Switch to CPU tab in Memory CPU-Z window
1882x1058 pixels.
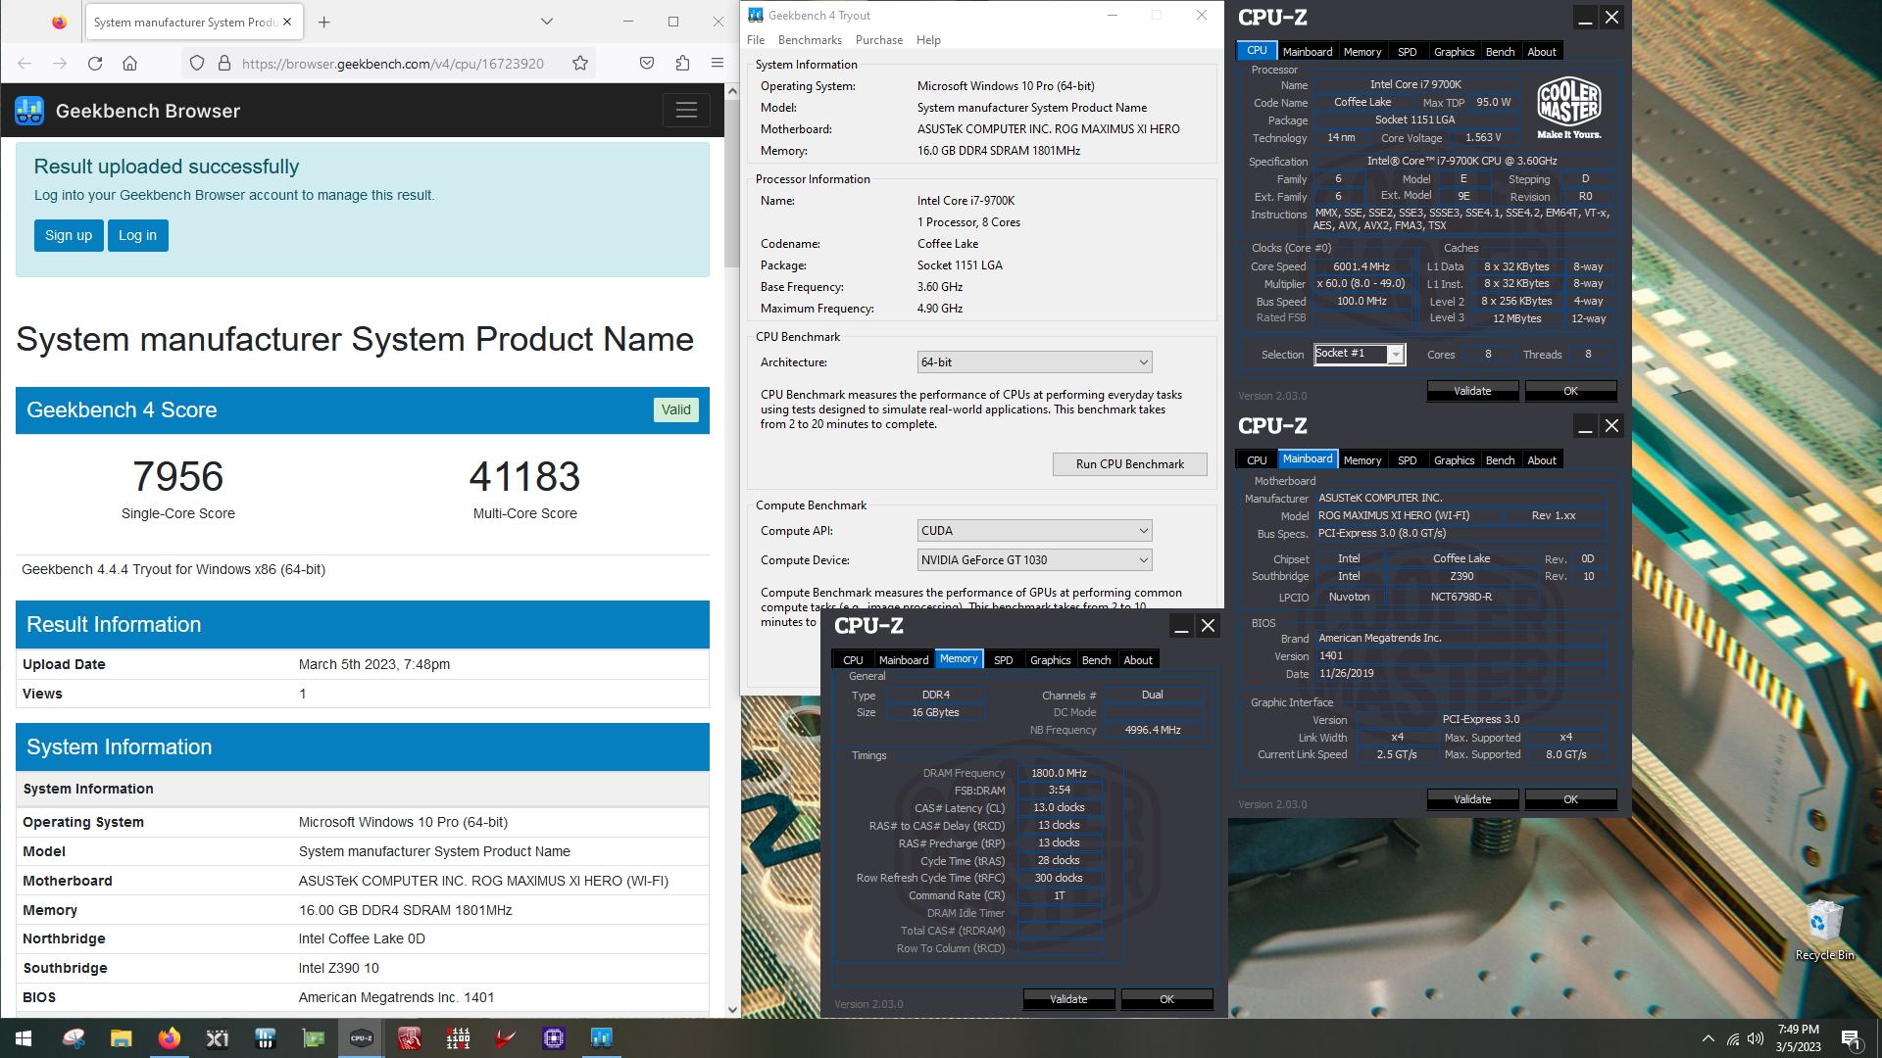tap(853, 660)
